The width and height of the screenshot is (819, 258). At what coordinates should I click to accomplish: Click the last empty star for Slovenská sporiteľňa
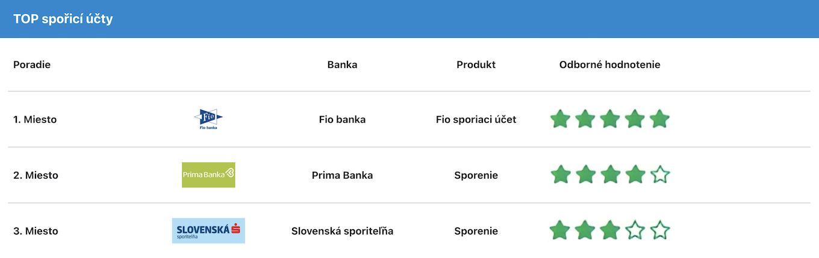click(x=660, y=230)
